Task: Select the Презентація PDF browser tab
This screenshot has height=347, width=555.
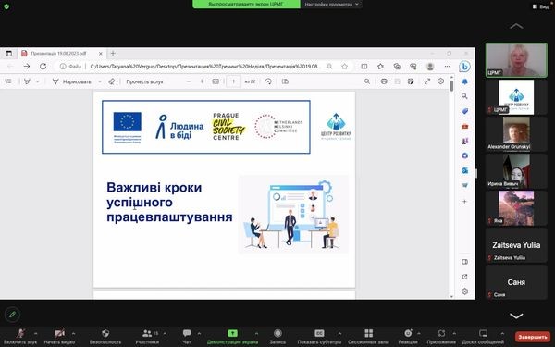Action: (x=58, y=54)
